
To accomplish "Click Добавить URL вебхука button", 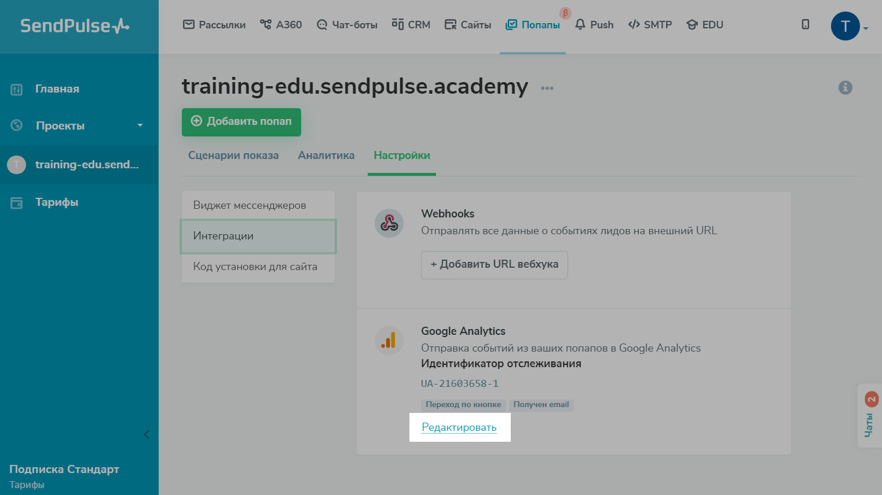I will tap(494, 265).
